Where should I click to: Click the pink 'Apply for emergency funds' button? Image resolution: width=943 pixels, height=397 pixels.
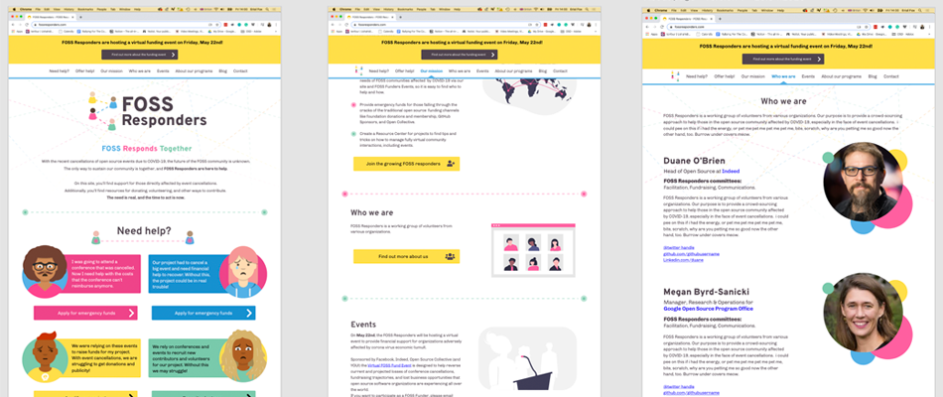(85, 313)
